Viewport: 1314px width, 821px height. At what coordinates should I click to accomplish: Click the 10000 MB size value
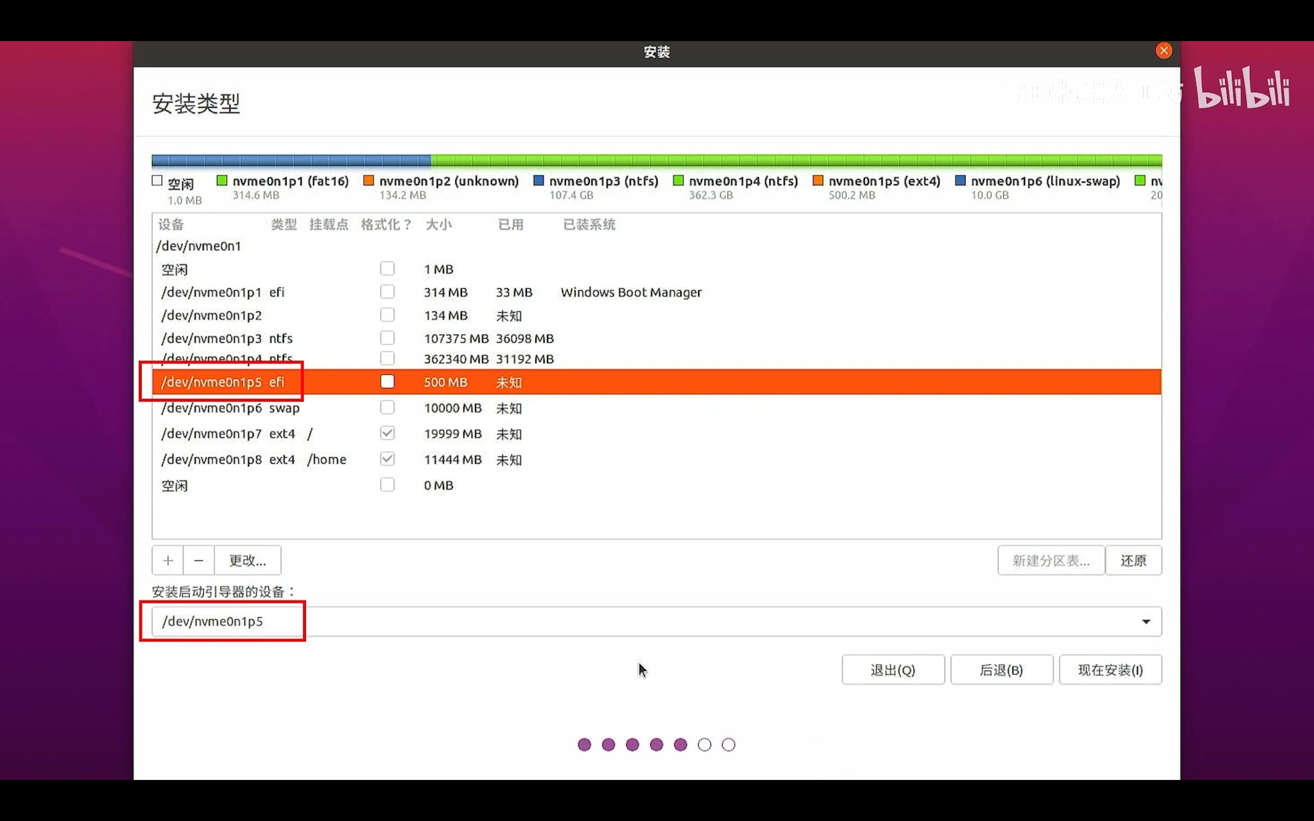point(453,408)
